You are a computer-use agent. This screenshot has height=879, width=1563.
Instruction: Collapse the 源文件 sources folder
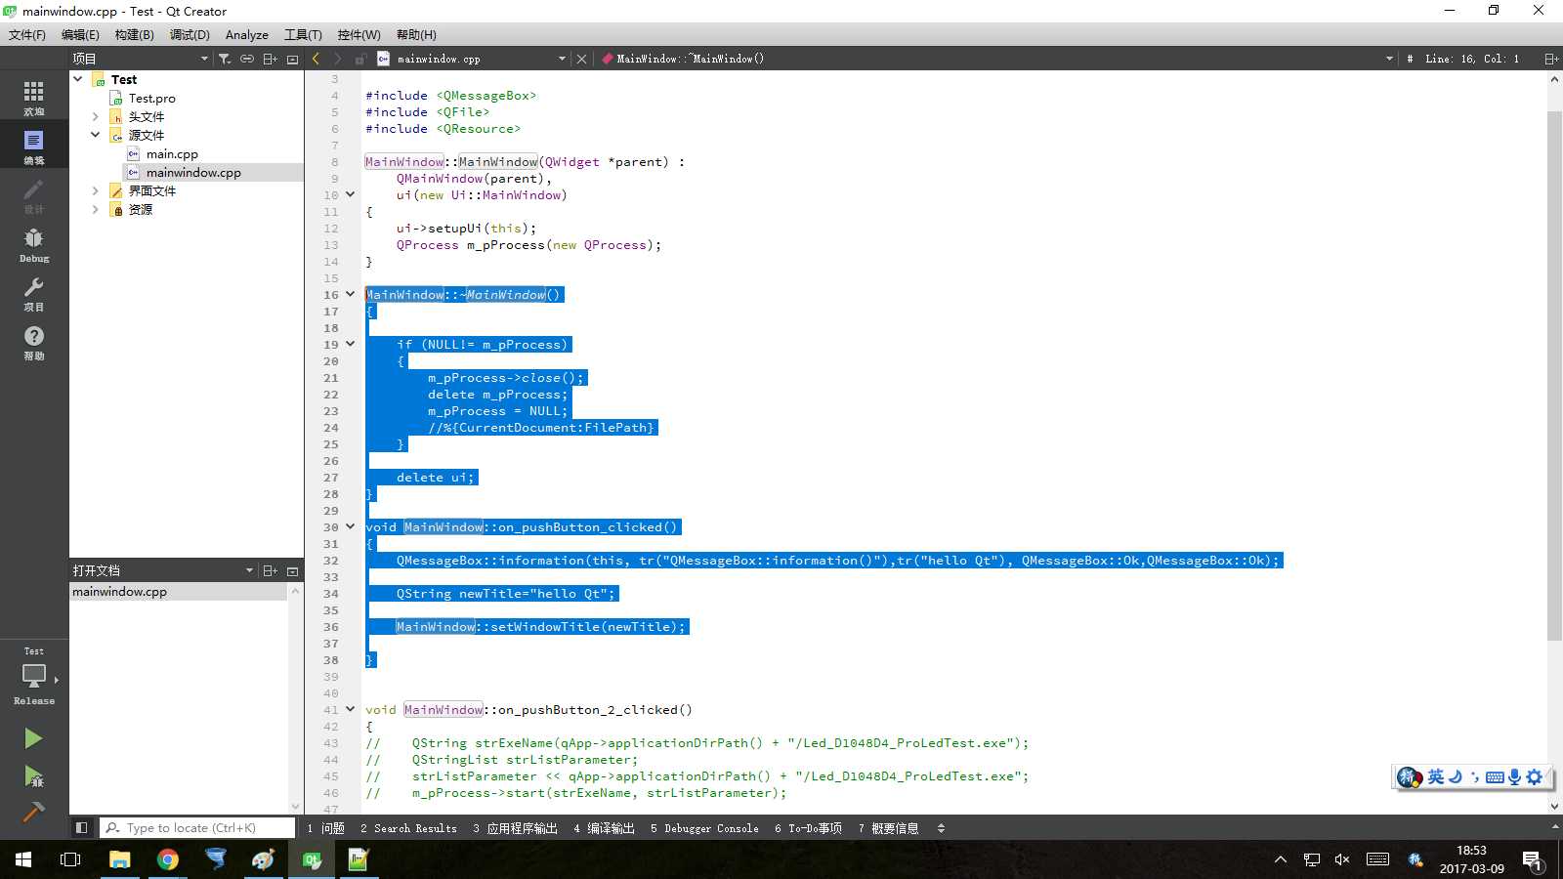point(95,135)
